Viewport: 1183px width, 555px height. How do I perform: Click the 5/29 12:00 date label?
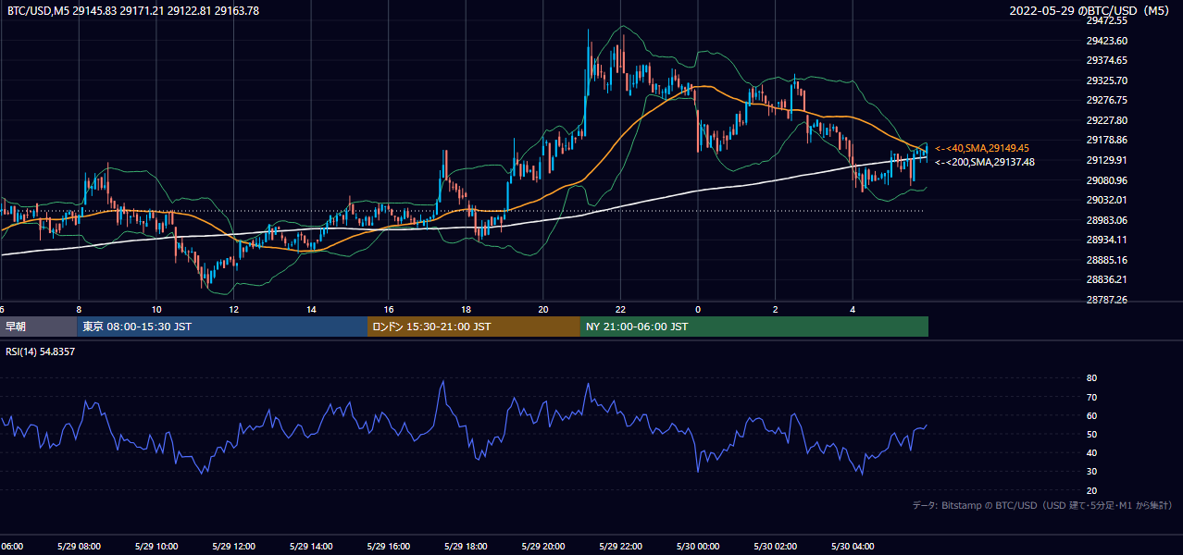point(234,546)
